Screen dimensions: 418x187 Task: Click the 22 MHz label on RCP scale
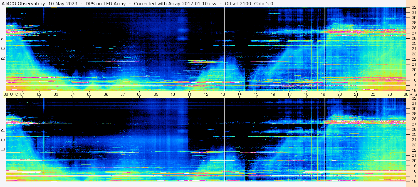coord(414,59)
